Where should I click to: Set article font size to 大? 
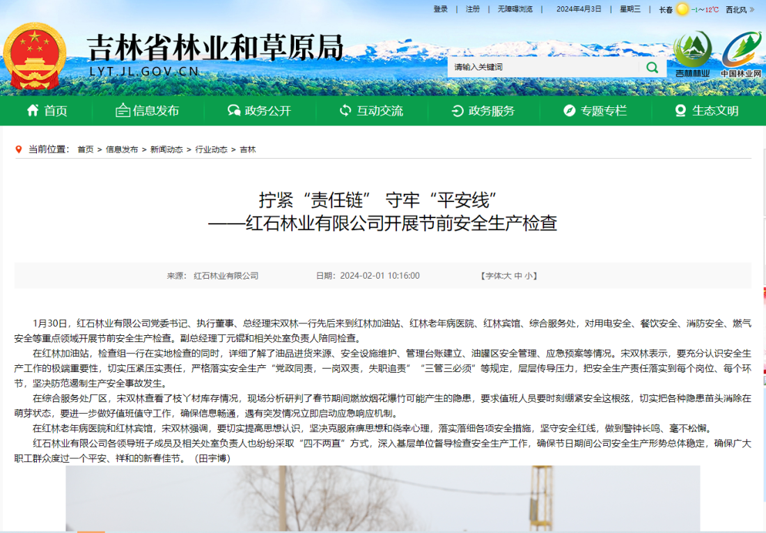[x=508, y=276]
